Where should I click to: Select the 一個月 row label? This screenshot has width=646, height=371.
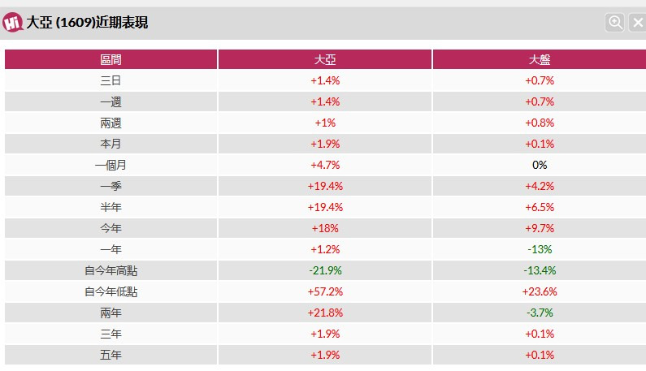(111, 165)
